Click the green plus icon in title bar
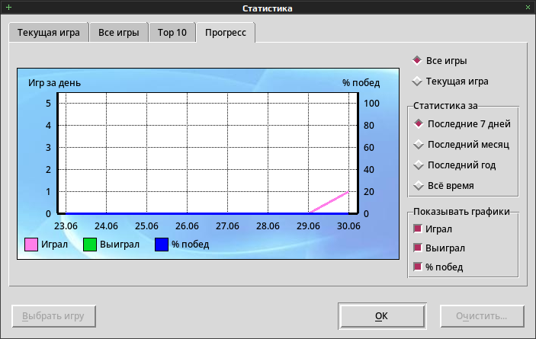This screenshot has width=536, height=339. [9, 8]
